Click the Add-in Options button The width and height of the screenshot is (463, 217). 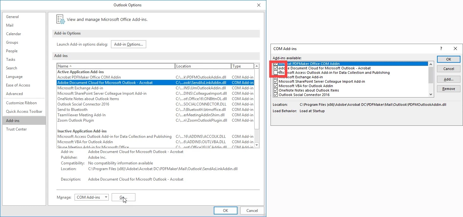pos(128,44)
